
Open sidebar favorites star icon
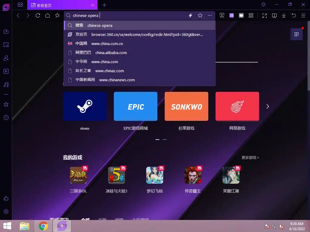(6, 104)
